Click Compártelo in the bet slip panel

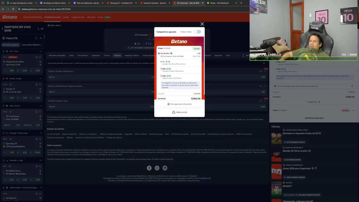pos(314,102)
